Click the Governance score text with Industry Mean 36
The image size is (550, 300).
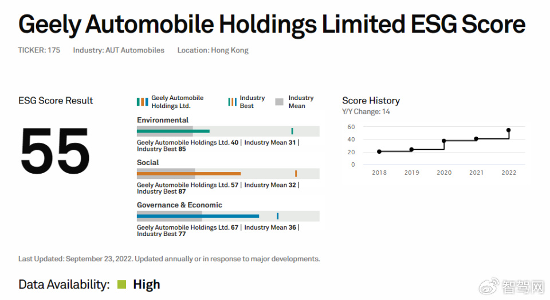tap(218, 227)
